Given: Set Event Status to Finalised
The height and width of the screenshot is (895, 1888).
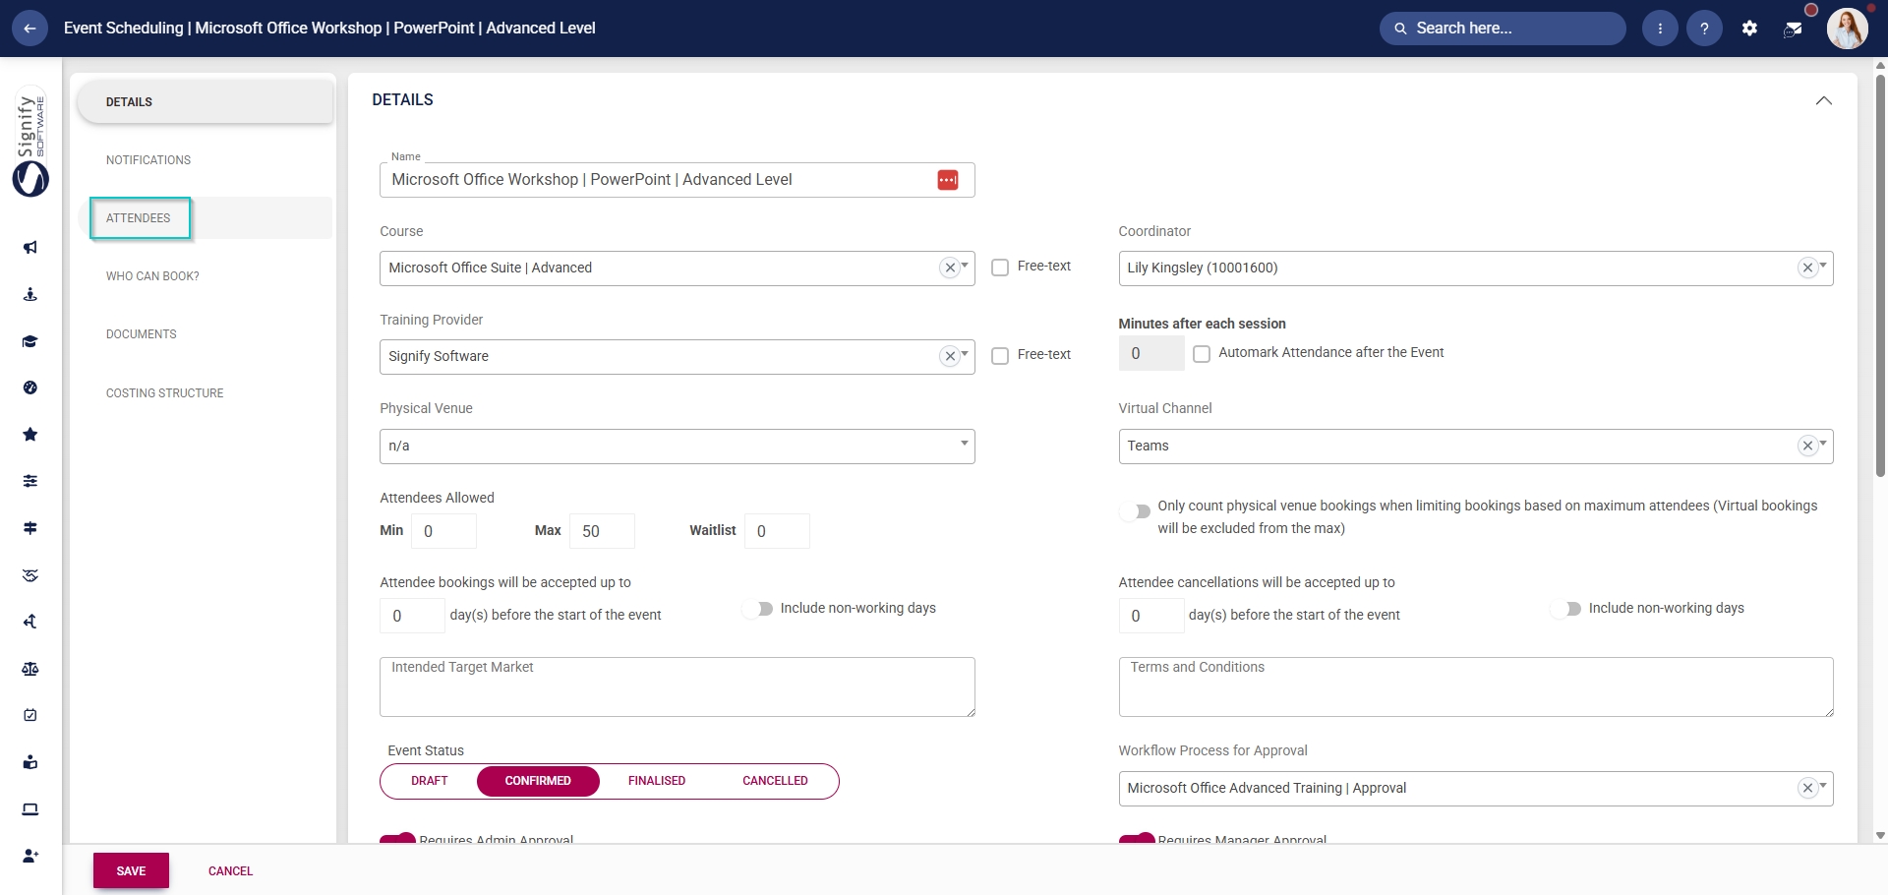Looking at the screenshot, I should click(657, 781).
